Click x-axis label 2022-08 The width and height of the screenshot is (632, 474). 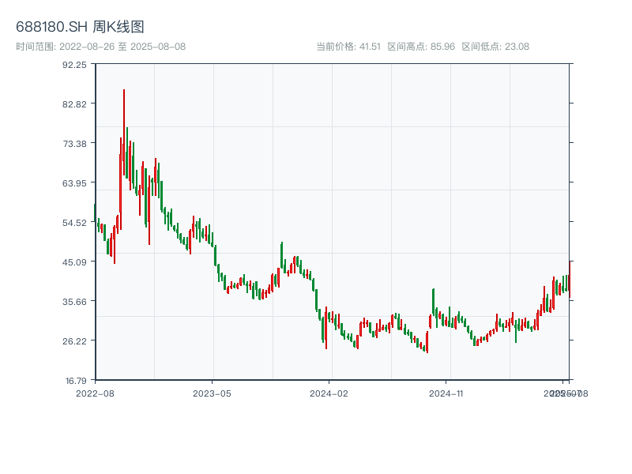click(95, 393)
